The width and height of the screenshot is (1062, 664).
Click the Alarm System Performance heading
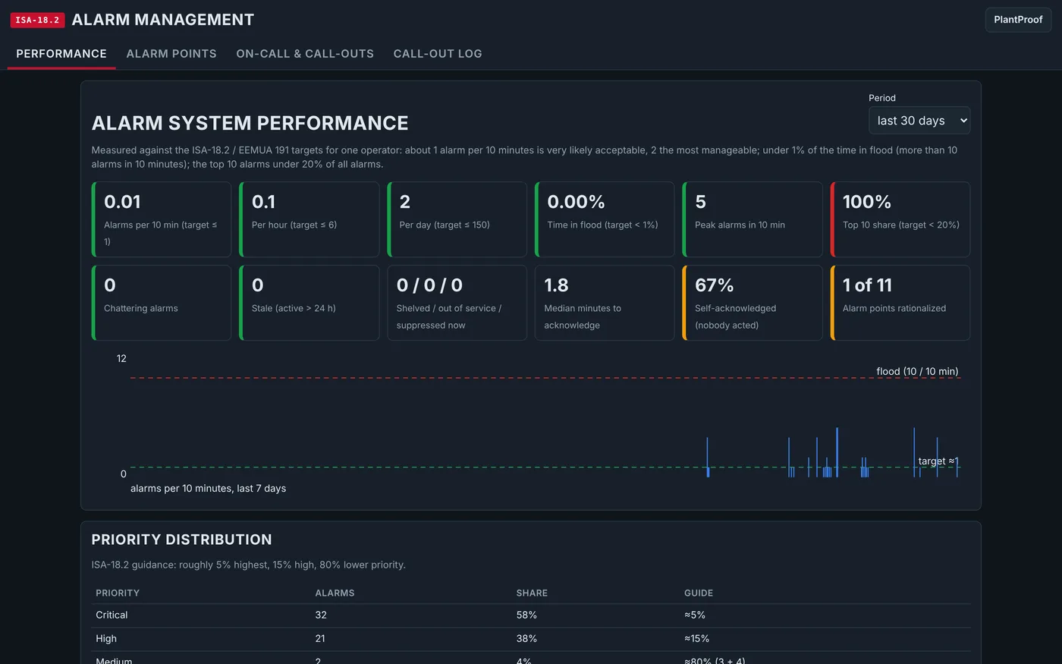pyautogui.click(x=250, y=123)
